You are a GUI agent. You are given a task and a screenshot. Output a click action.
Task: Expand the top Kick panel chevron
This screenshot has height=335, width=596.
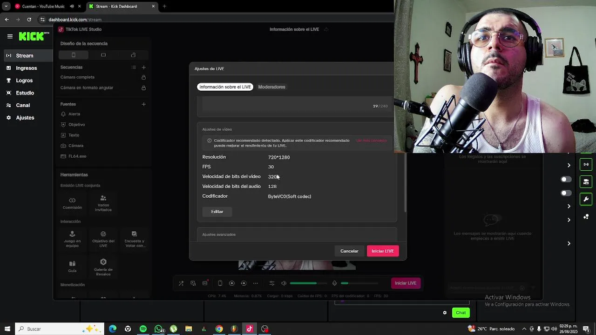[x=569, y=165]
